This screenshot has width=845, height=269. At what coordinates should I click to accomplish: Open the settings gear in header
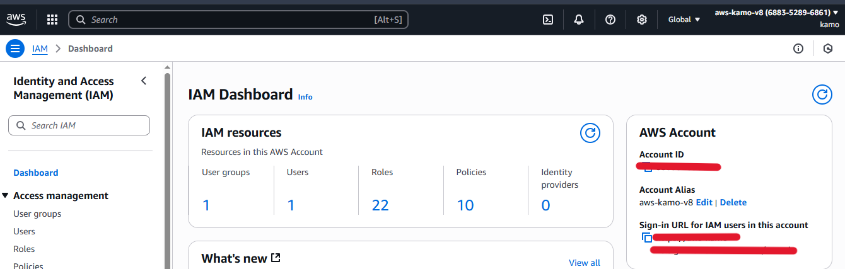(641, 20)
